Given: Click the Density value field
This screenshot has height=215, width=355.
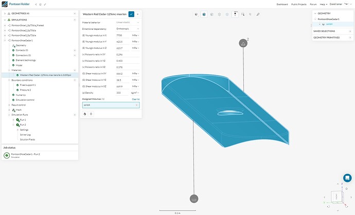Looking at the screenshot, I should click(122, 93).
